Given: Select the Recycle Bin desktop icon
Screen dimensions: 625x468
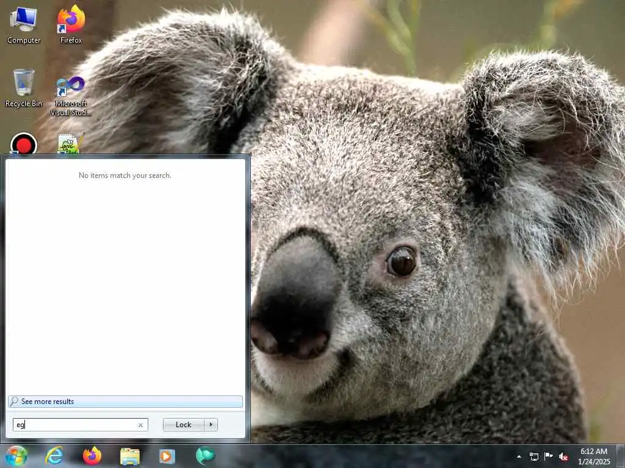Looking at the screenshot, I should point(24,88).
